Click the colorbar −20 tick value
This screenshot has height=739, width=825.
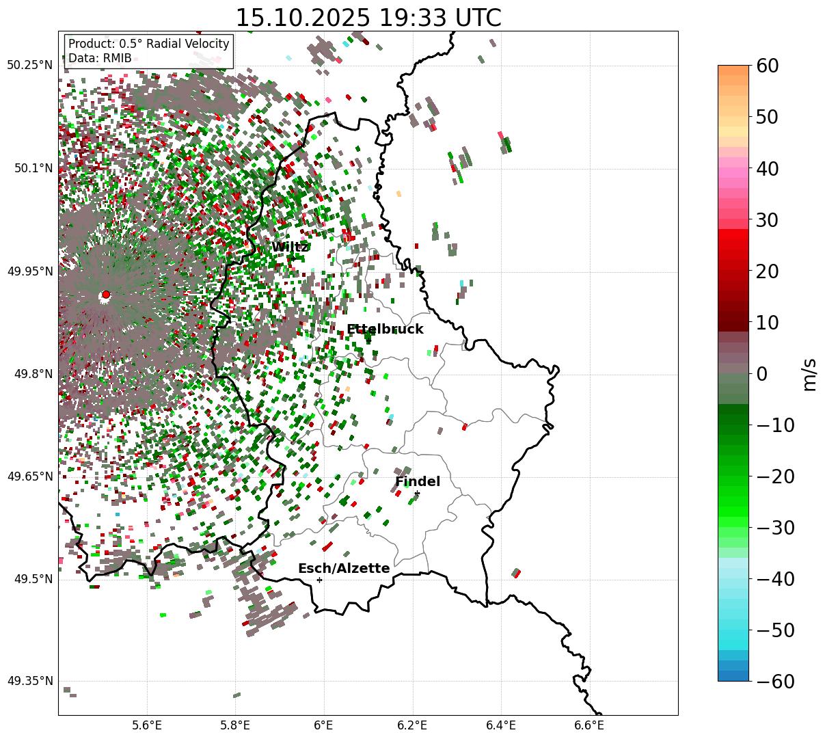(x=775, y=476)
